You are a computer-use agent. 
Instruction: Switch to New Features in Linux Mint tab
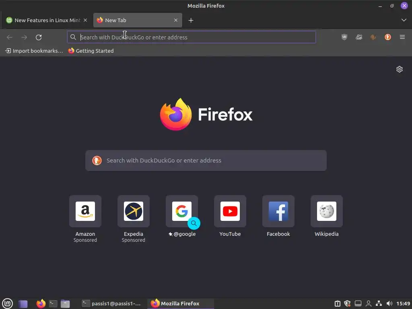pos(47,20)
